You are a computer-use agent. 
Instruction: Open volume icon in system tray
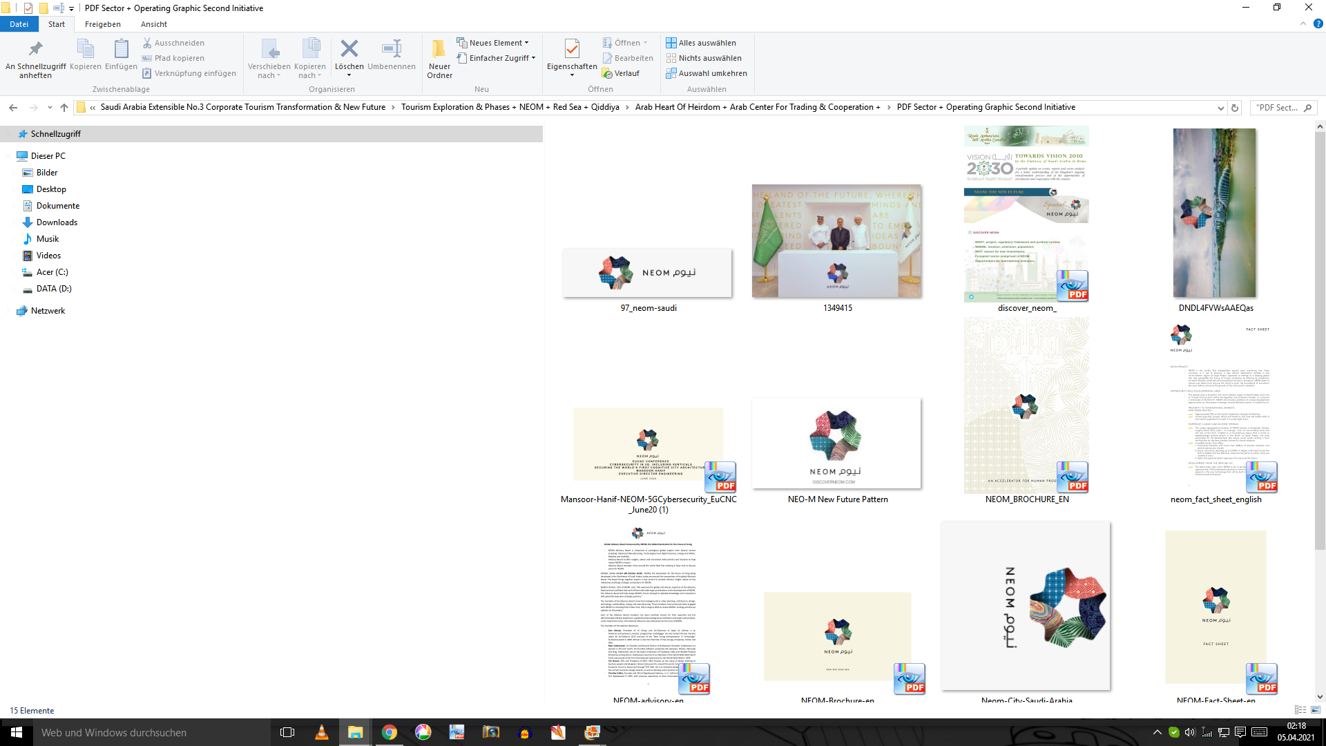(1190, 732)
